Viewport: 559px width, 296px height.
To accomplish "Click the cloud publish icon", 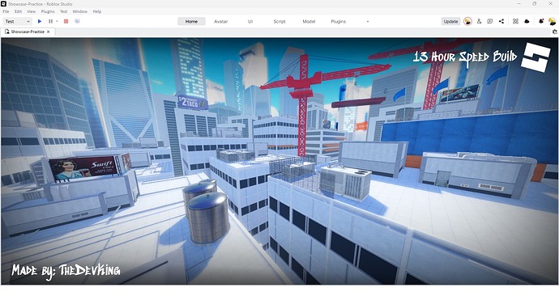I will 527,21.
